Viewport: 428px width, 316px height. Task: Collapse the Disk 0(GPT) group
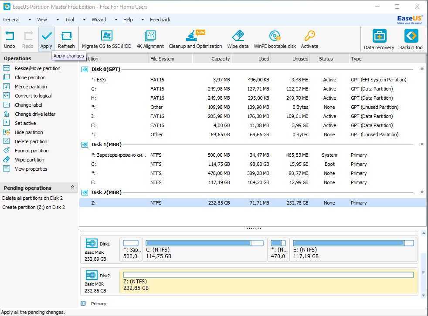point(421,69)
